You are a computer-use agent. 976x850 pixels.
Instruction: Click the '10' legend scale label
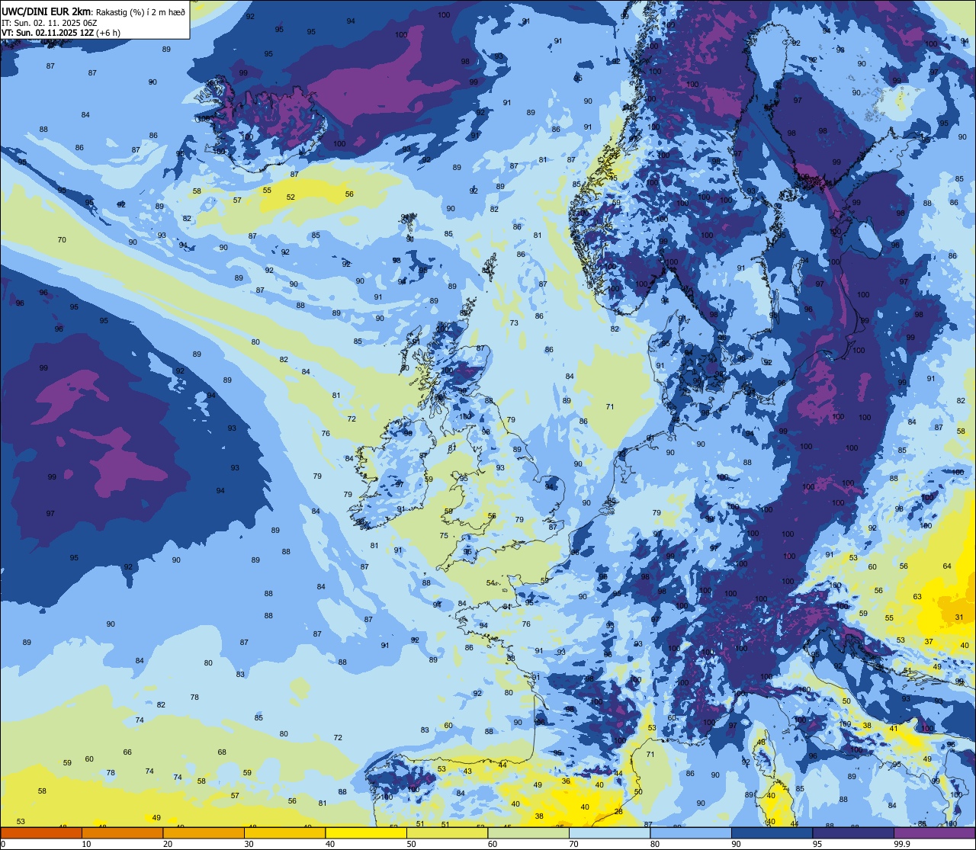coord(86,844)
